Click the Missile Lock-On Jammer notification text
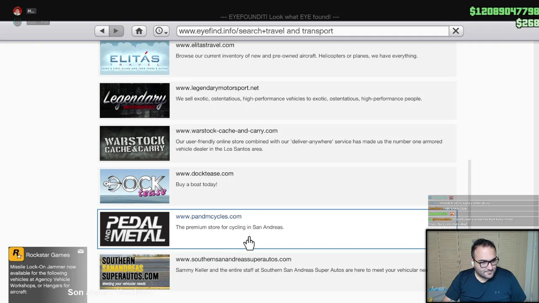Image resolution: width=539 pixels, height=303 pixels. tap(43, 279)
